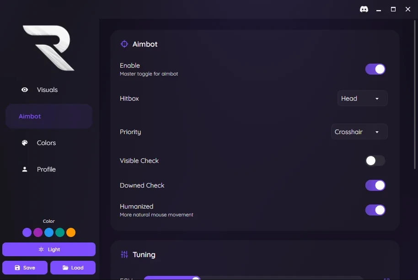Turn off the Downed Check switch
This screenshot has height=280, width=418.
(375, 185)
